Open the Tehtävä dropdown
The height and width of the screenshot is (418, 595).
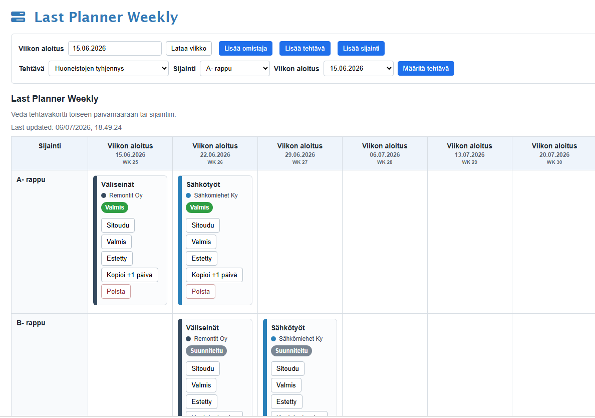[x=109, y=68]
